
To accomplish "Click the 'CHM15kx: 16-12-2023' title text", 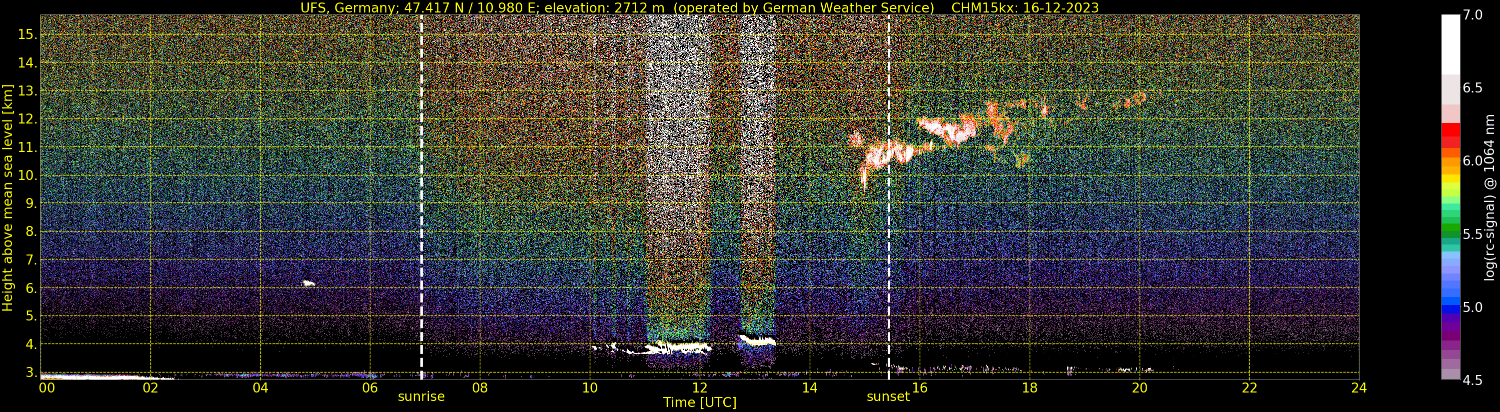I will 1025,7.
